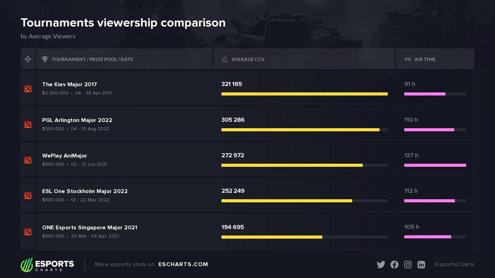Open the ESCHARTS.COM link
Viewport: 495px width, 278px height.
[183, 264]
